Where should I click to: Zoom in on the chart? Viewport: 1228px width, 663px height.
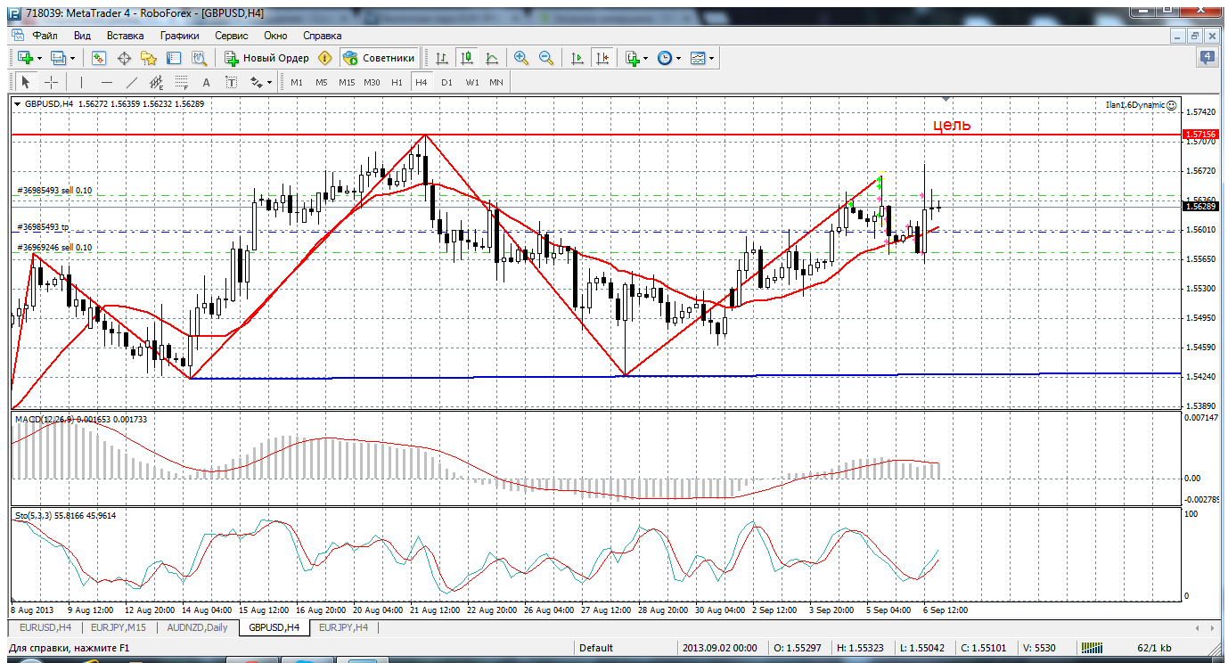click(x=521, y=58)
